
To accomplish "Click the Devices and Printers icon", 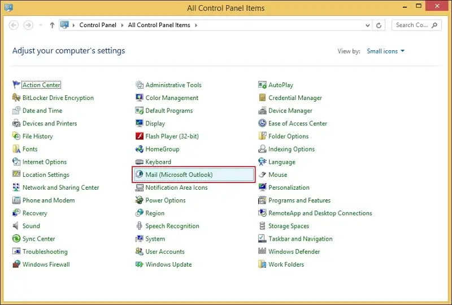I will pyautogui.click(x=16, y=123).
